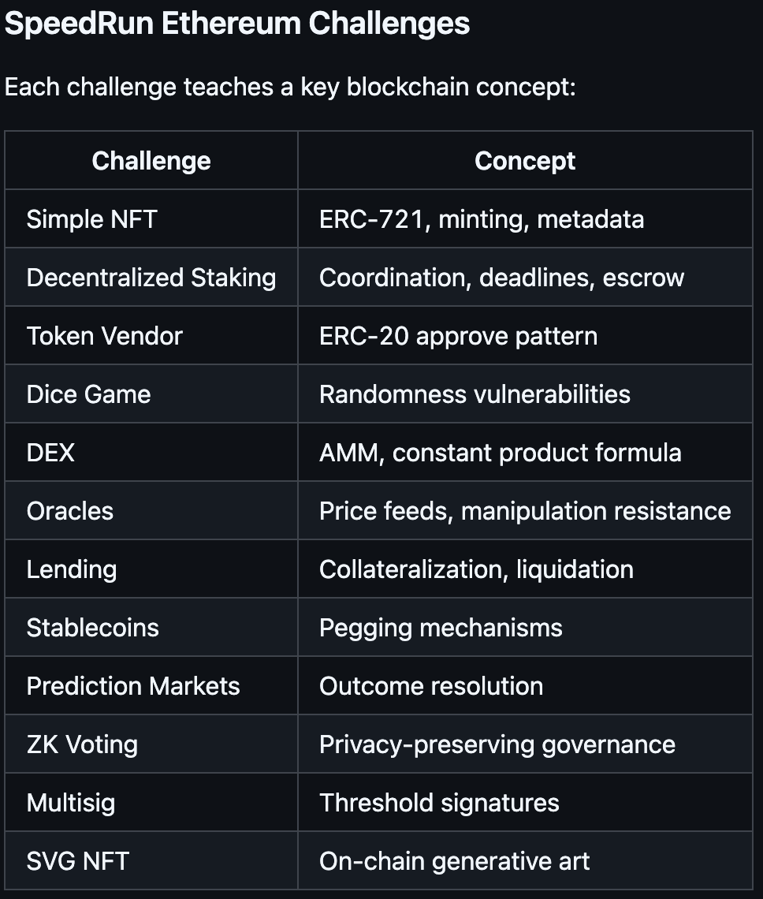Click 'ERC-721, minting, metadata' concept text
This screenshot has height=899, width=763.
click(x=482, y=219)
